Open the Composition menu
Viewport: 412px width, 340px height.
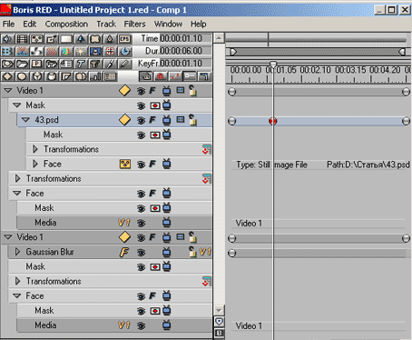pyautogui.click(x=66, y=24)
